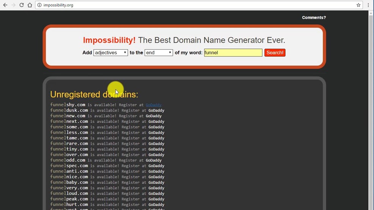Viewport: 374px width, 210px height.
Task: Open GoDaddy link for funnelnext.com
Action: coord(156,121)
